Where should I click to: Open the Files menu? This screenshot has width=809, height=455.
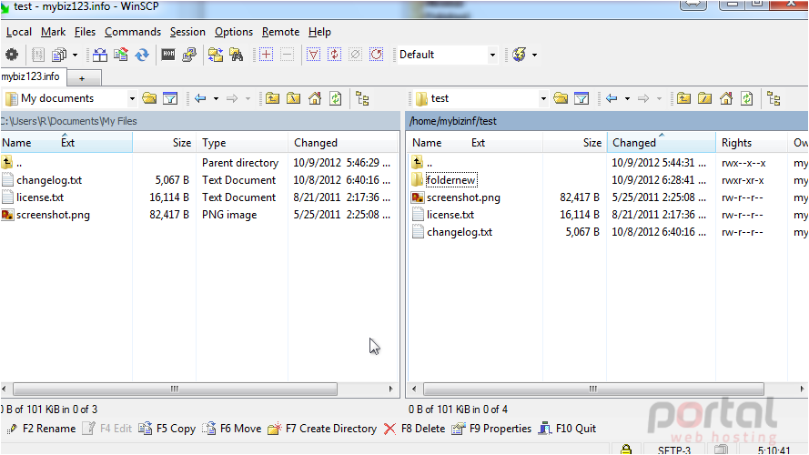[85, 32]
